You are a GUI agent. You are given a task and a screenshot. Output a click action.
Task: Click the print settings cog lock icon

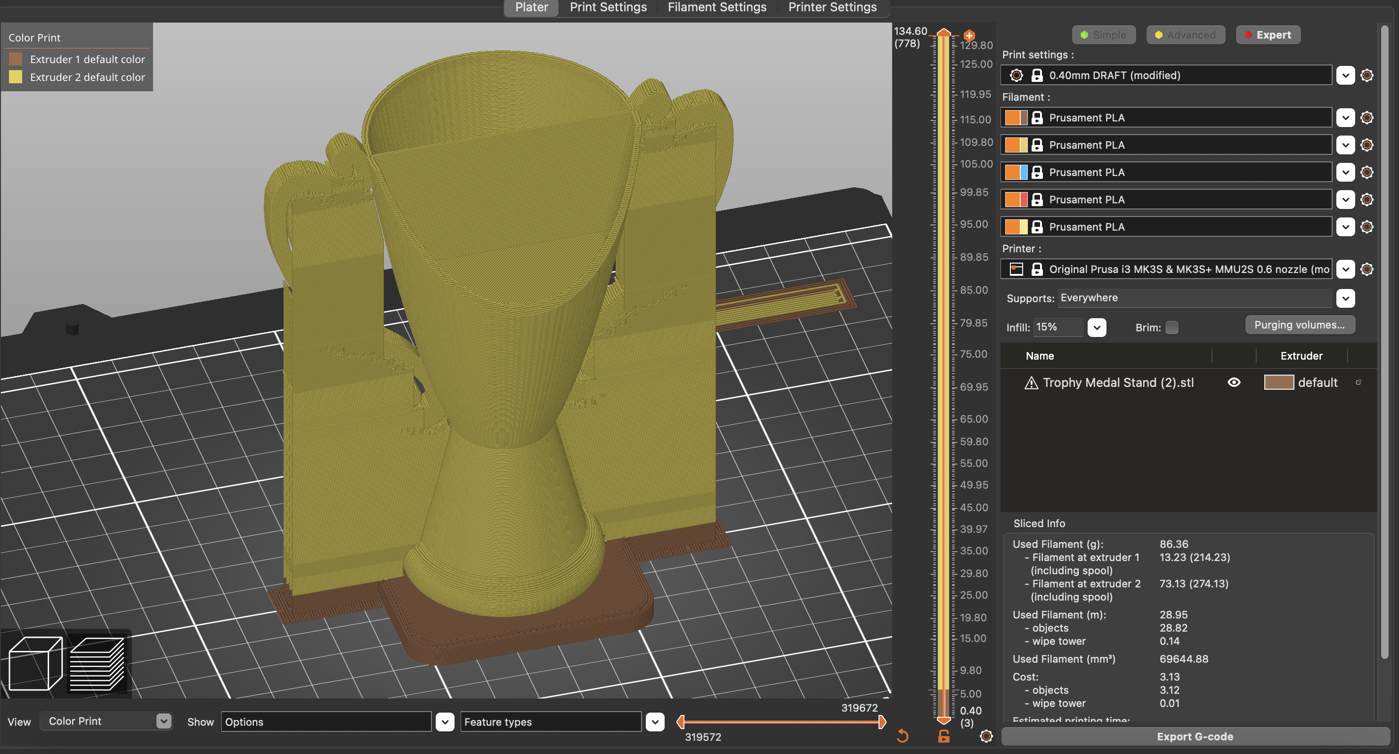pyautogui.click(x=1016, y=75)
